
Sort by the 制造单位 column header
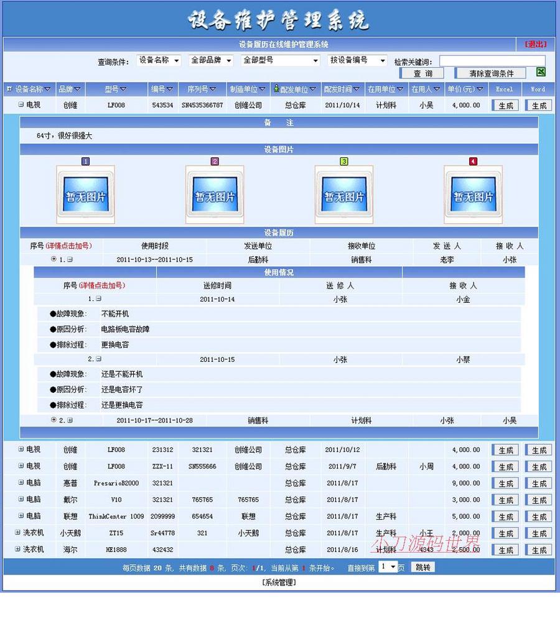(248, 90)
